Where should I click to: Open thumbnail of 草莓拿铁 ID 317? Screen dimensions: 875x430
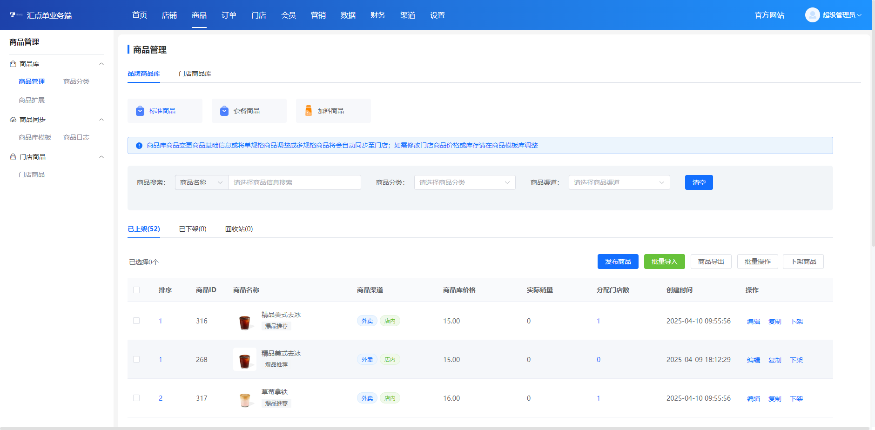pos(245,398)
